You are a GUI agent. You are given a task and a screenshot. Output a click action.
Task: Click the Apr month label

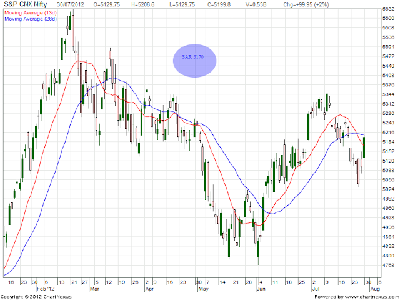pos(149,289)
